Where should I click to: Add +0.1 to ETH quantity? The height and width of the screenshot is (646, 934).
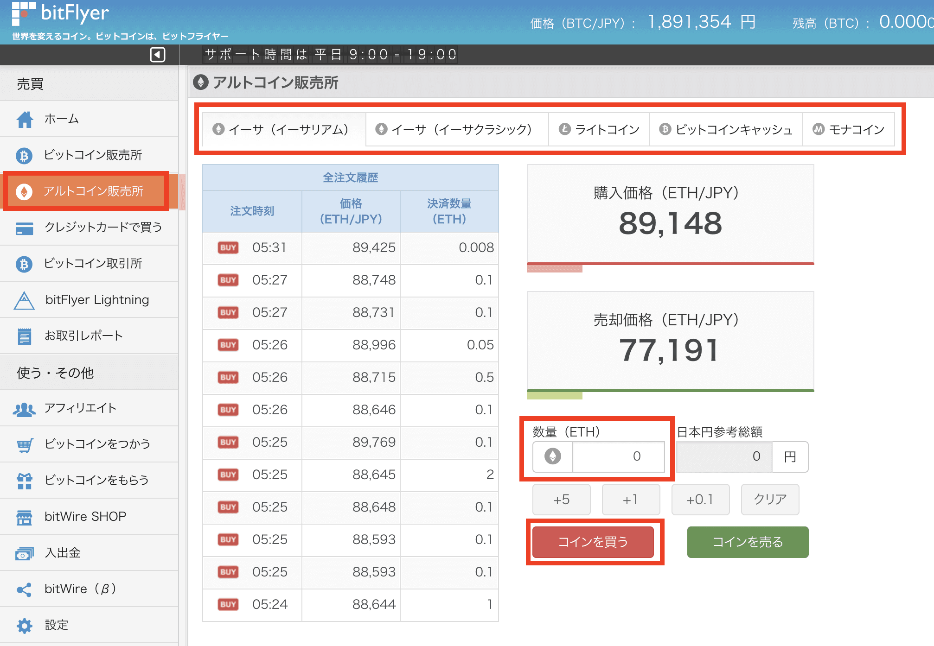[x=700, y=500]
